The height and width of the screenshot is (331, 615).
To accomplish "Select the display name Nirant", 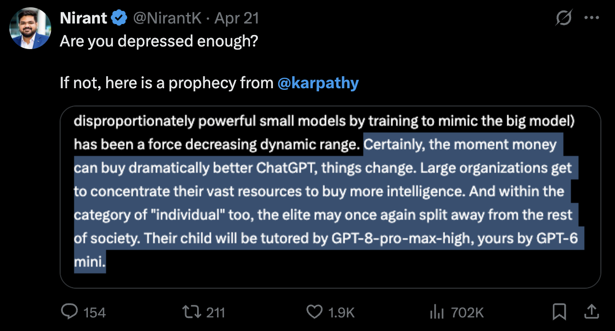I will coord(83,17).
